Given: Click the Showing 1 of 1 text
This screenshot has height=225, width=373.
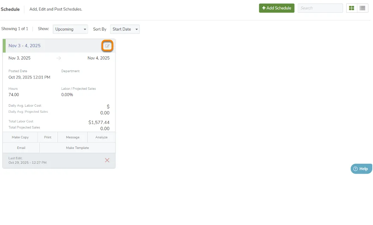Looking at the screenshot, I should pos(15,29).
